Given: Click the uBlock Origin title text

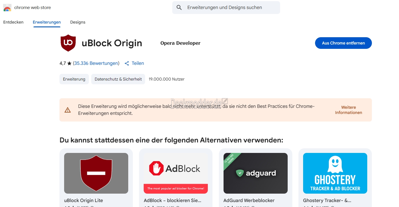Looking at the screenshot, I should (x=112, y=43).
